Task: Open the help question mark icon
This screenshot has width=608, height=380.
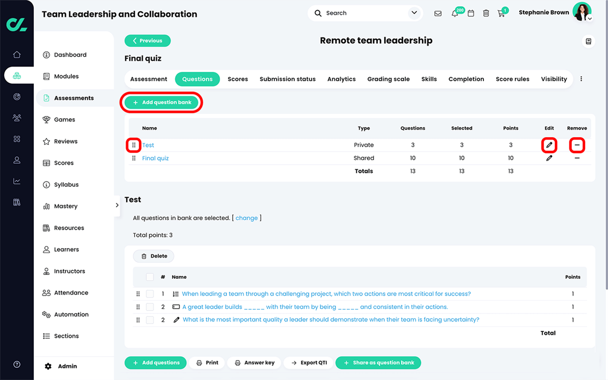Action: 17,364
